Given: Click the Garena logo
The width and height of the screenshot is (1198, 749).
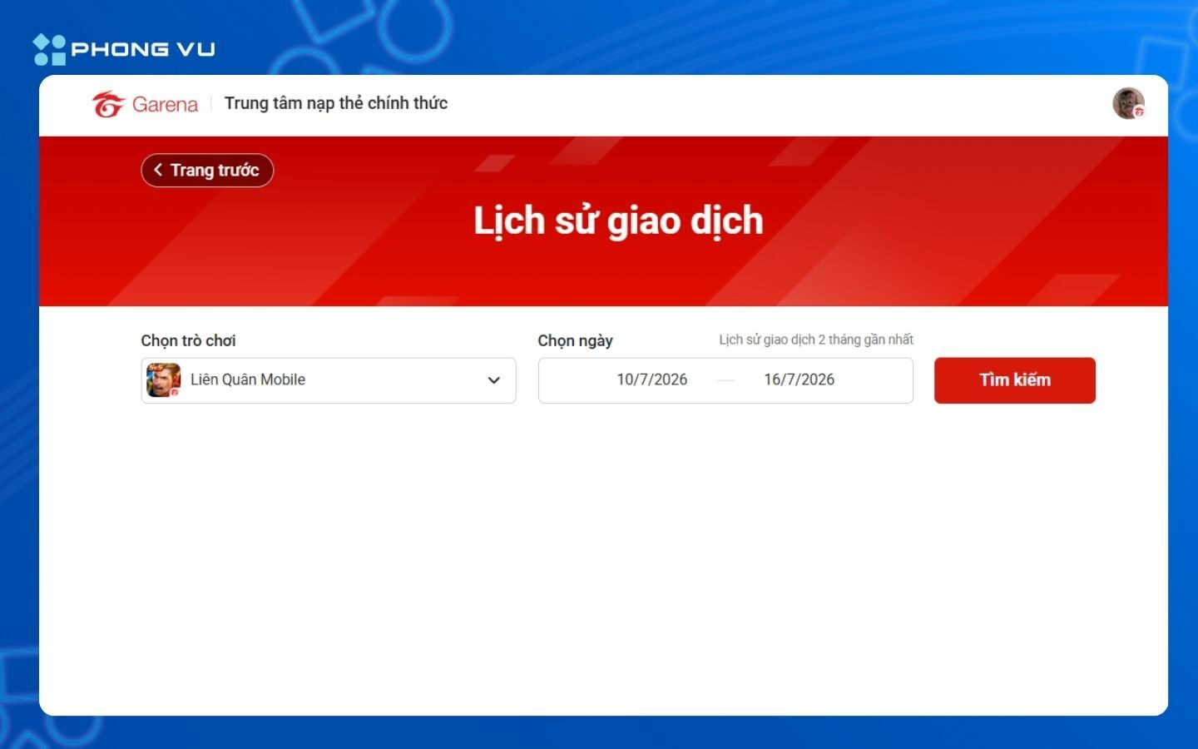Looking at the screenshot, I should point(145,104).
